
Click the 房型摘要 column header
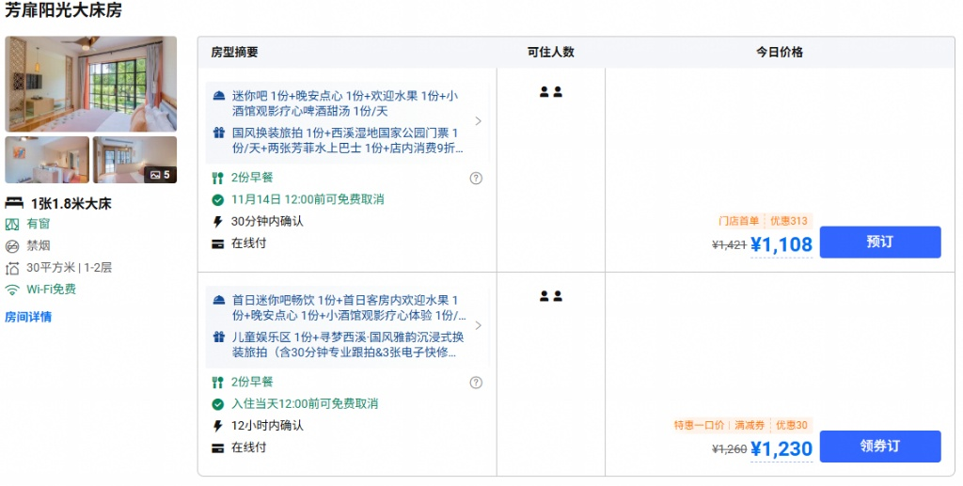click(x=234, y=52)
